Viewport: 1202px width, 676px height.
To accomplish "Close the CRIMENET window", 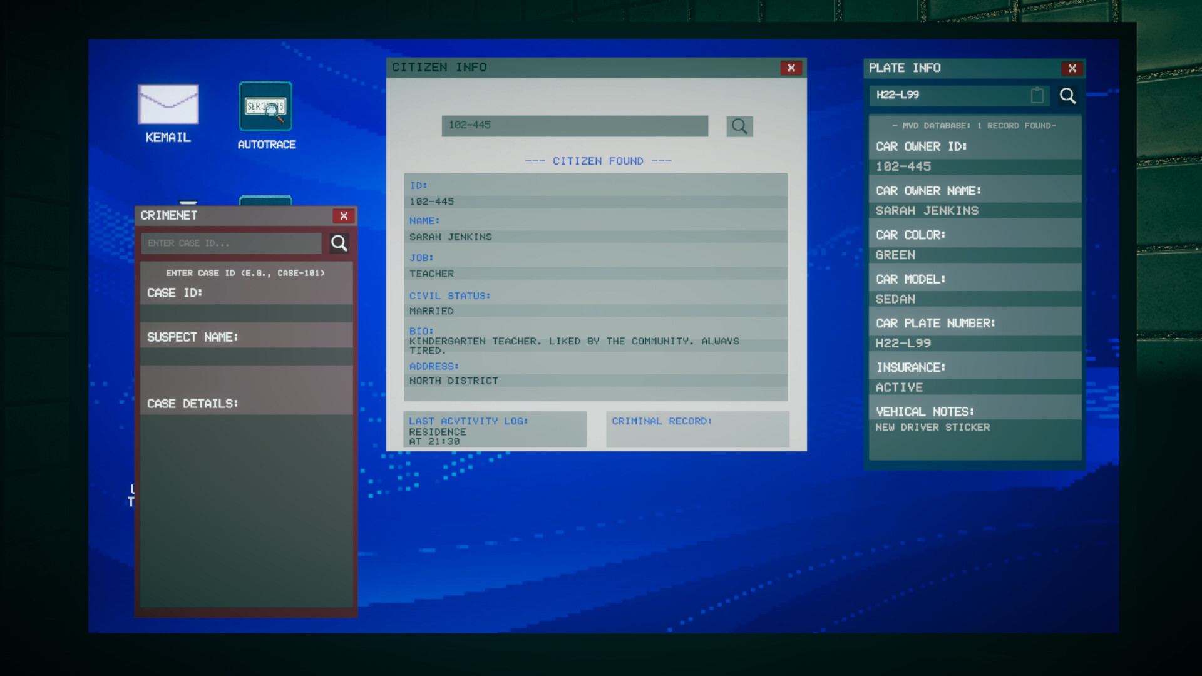I will pos(344,216).
